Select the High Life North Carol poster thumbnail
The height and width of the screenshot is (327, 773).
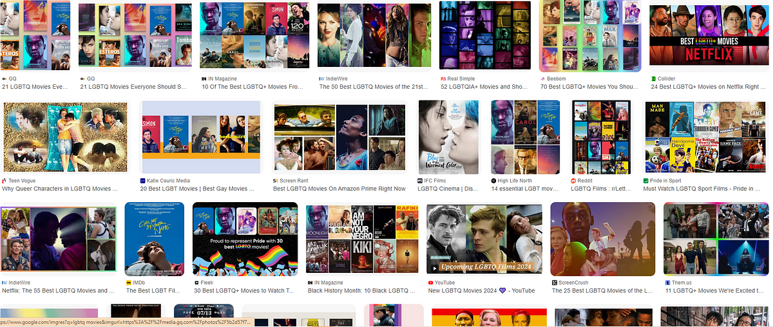(526, 137)
